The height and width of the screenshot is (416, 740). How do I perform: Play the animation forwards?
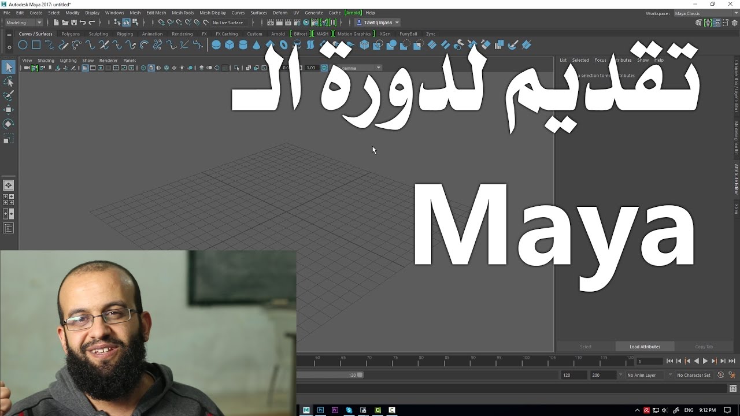[705, 361]
